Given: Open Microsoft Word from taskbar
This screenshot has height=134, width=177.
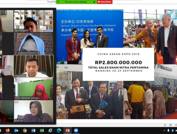Looking at the screenshot, I should click(33, 130).
